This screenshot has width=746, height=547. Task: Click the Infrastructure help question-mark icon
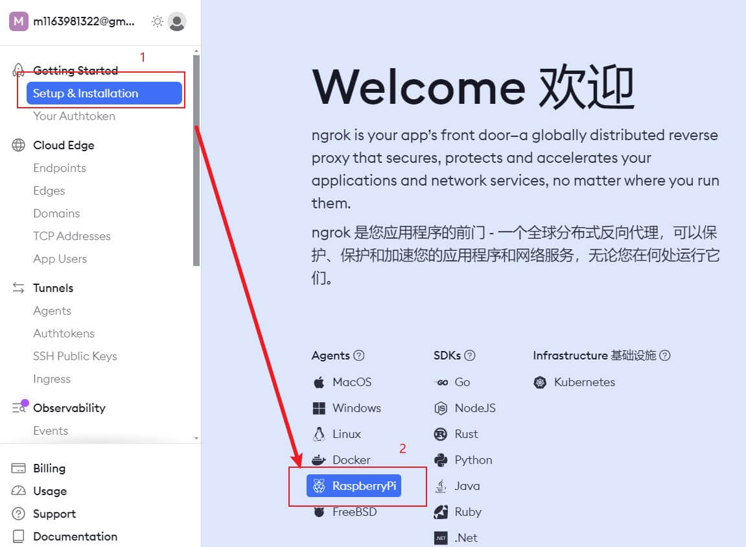pos(664,356)
